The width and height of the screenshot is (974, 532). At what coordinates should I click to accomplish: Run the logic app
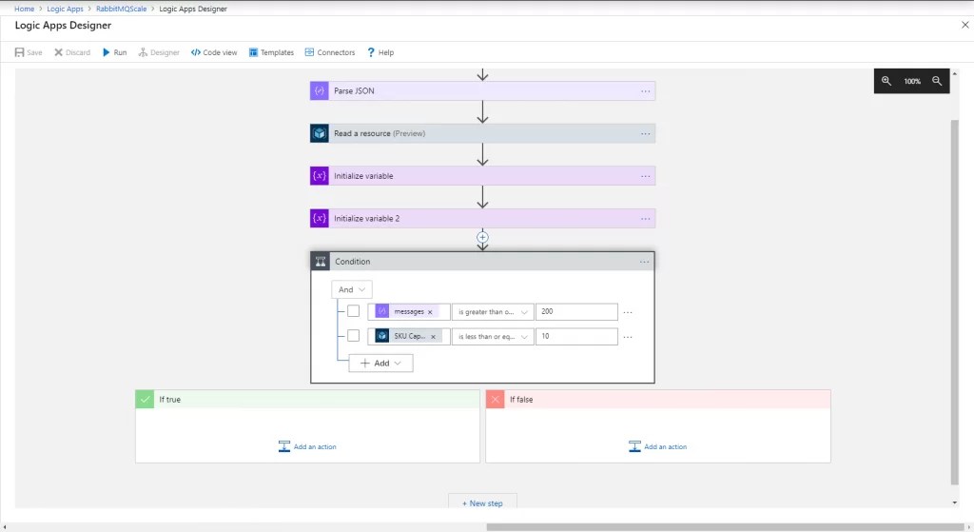click(115, 52)
